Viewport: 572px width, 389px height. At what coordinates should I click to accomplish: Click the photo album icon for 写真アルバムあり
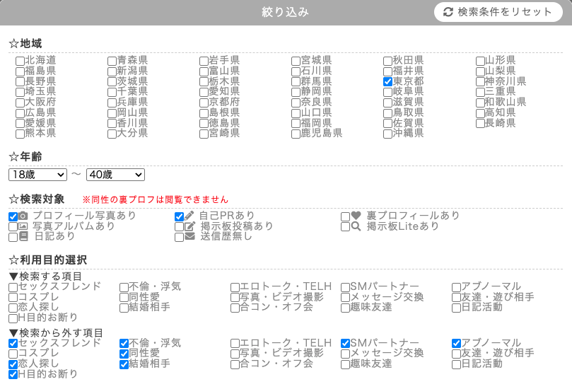(x=23, y=226)
